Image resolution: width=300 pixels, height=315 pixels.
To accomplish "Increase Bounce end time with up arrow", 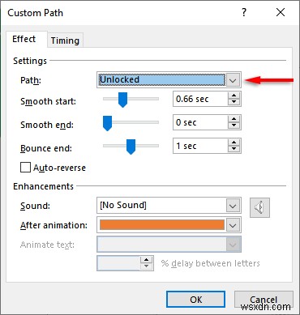I will pyautogui.click(x=234, y=143).
